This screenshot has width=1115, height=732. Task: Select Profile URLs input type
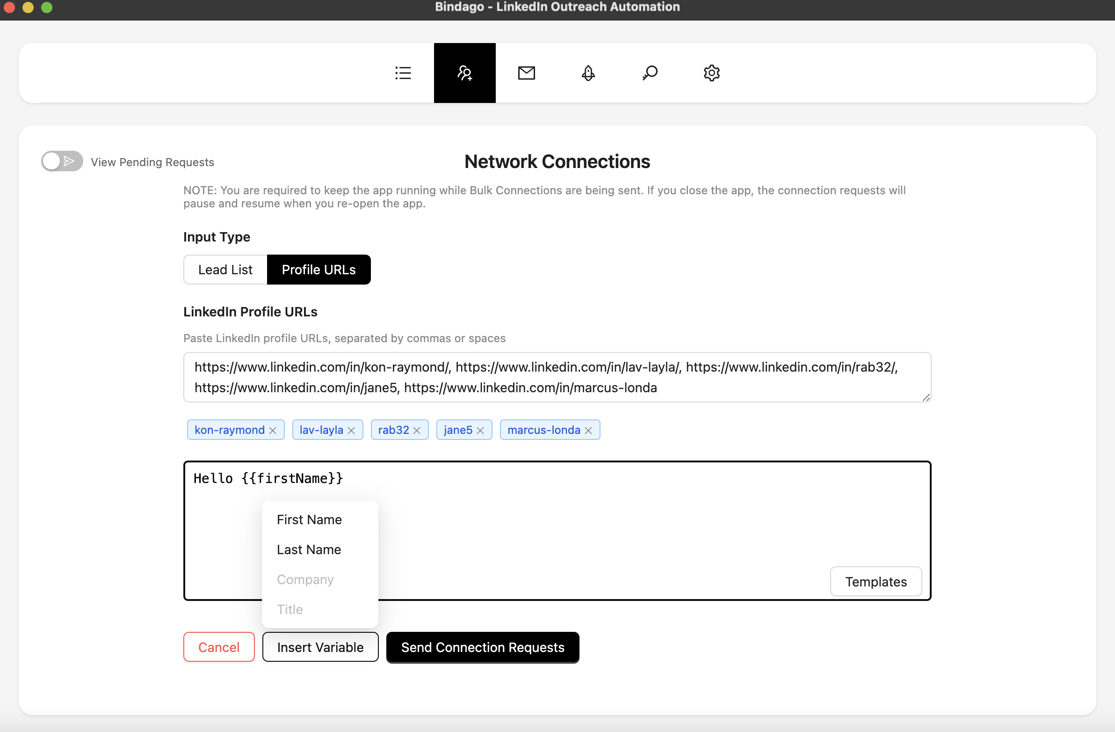coord(319,270)
